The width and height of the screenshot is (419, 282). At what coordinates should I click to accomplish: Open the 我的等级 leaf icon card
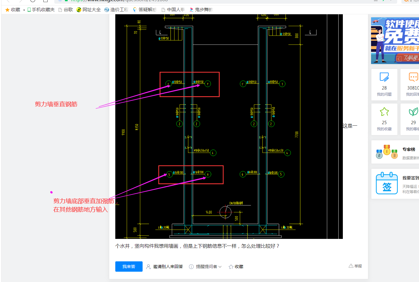(x=414, y=112)
